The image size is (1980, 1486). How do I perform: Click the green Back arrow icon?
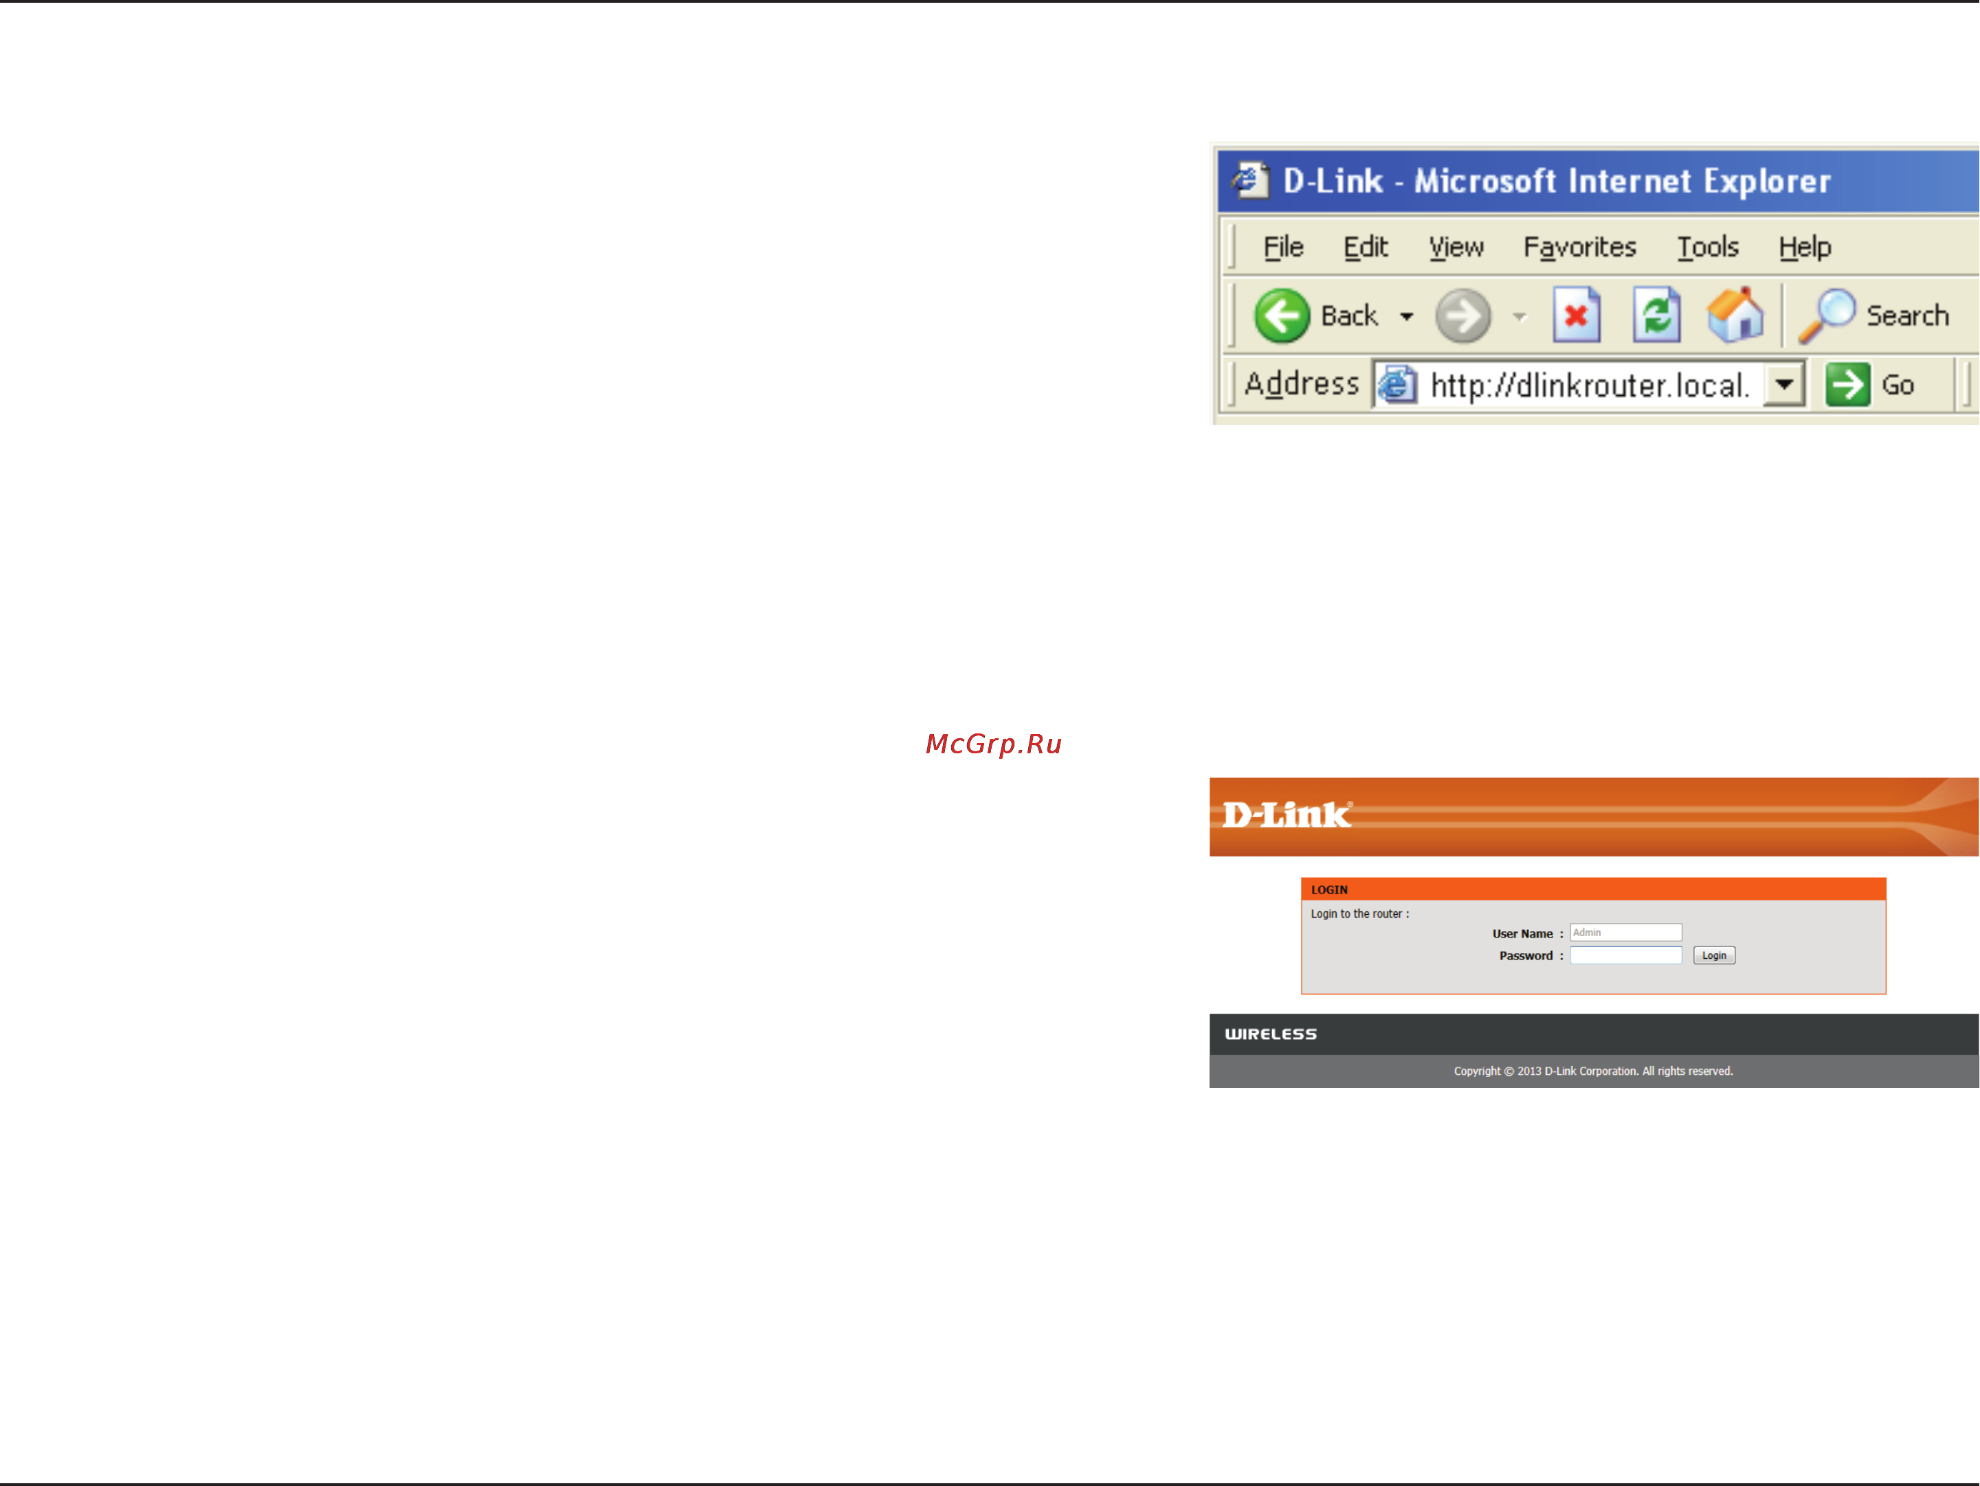tap(1282, 316)
